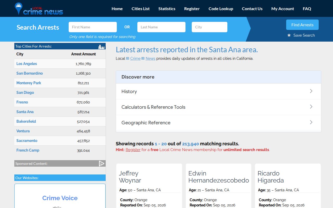Viewport: 333px width, 208px height.
Task: Open San Bernardino arrests link
Action: point(29,73)
